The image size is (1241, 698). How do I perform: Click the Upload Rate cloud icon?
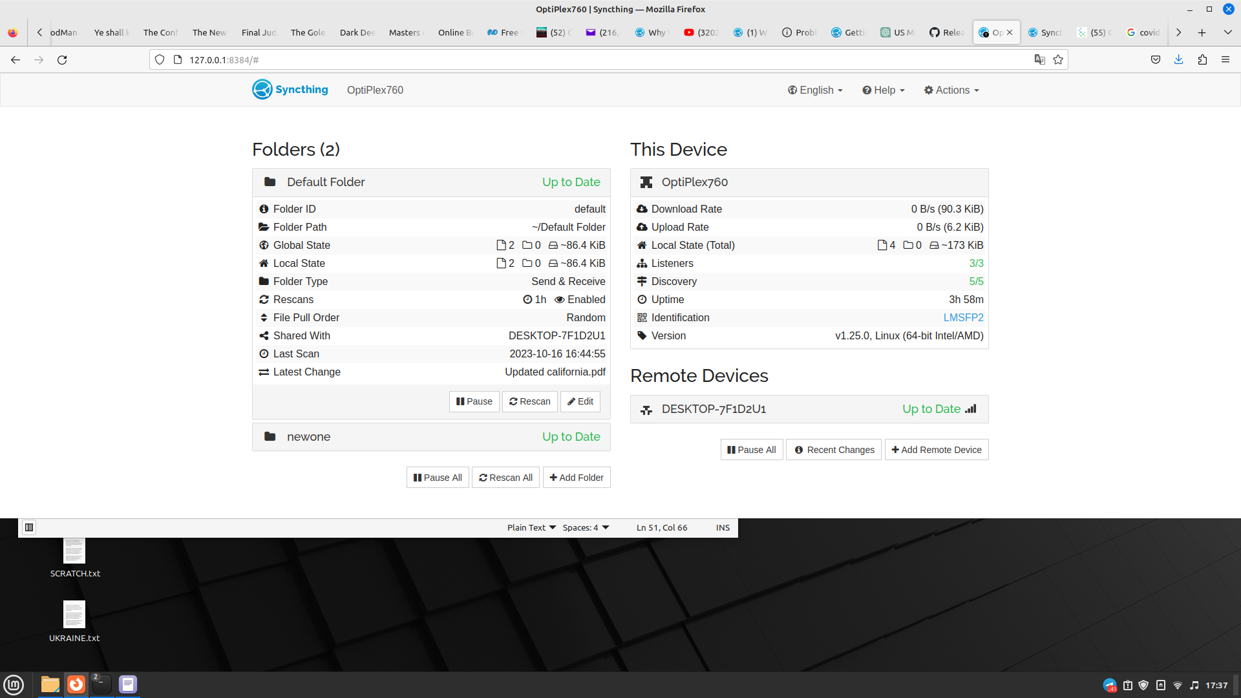click(642, 227)
